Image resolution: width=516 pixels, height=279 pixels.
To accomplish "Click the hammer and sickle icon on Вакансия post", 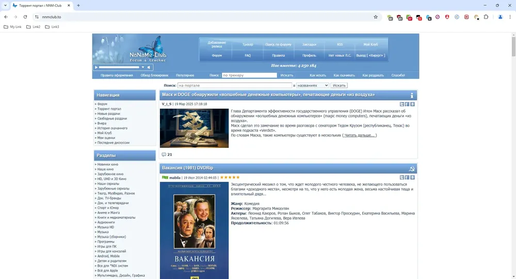I will [x=412, y=169].
